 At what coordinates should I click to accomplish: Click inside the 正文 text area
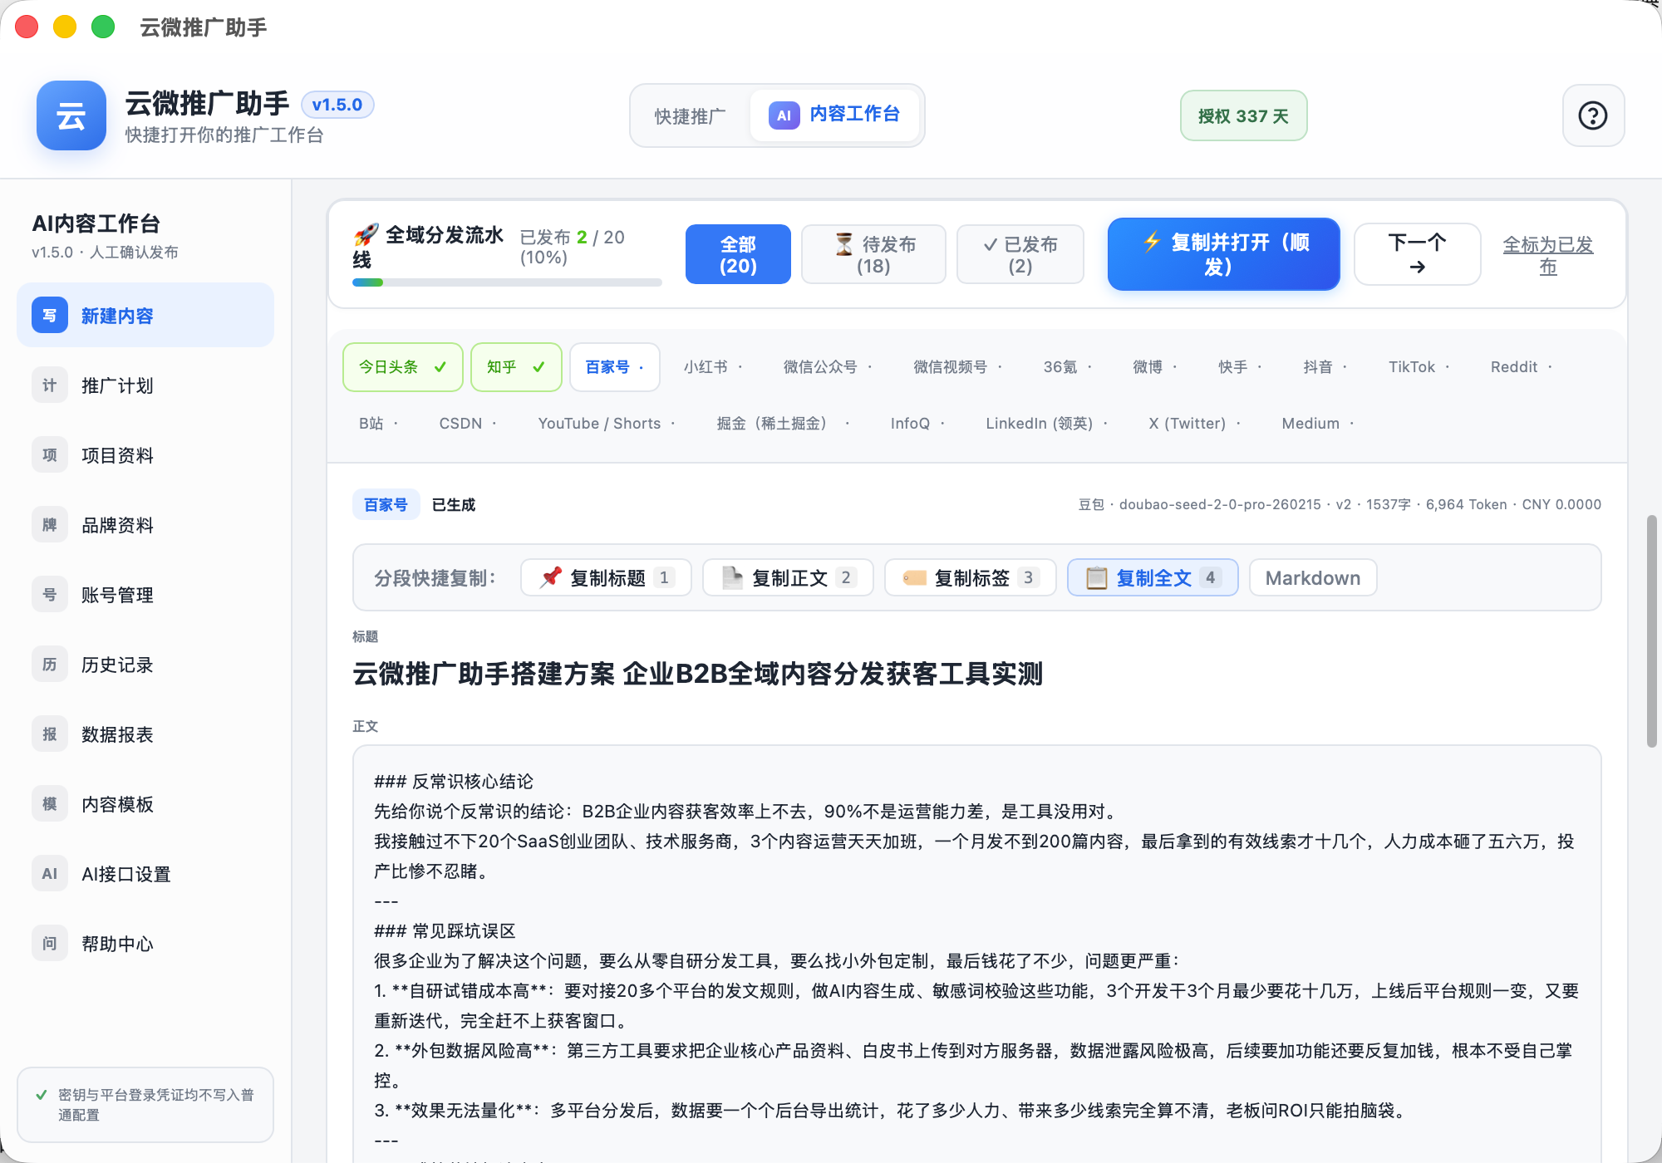pyautogui.click(x=976, y=954)
